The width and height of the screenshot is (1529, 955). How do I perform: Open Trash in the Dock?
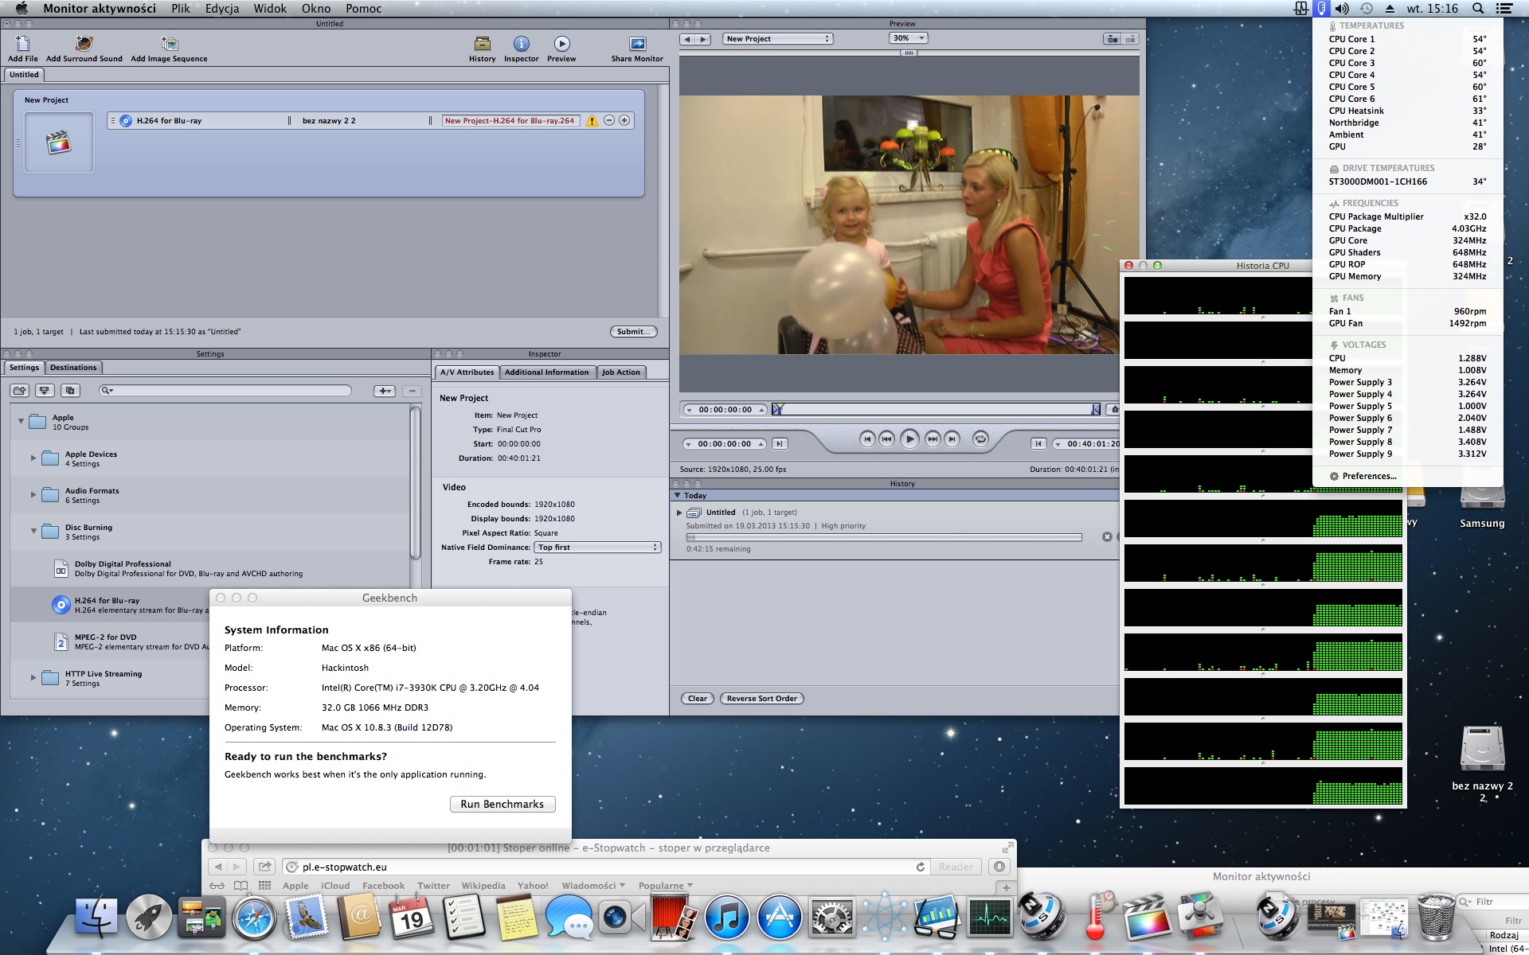click(x=1436, y=918)
